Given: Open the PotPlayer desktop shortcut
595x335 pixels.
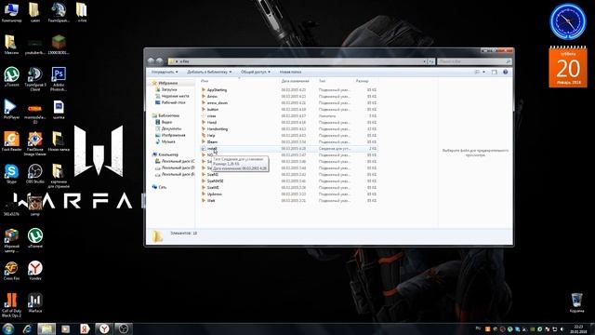Looking at the screenshot, I should click(x=11, y=110).
